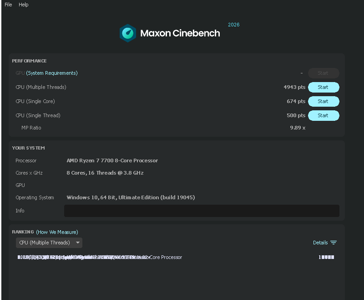Open ranking Details filter
Viewport: 364px width, 300px height.
click(x=324, y=243)
